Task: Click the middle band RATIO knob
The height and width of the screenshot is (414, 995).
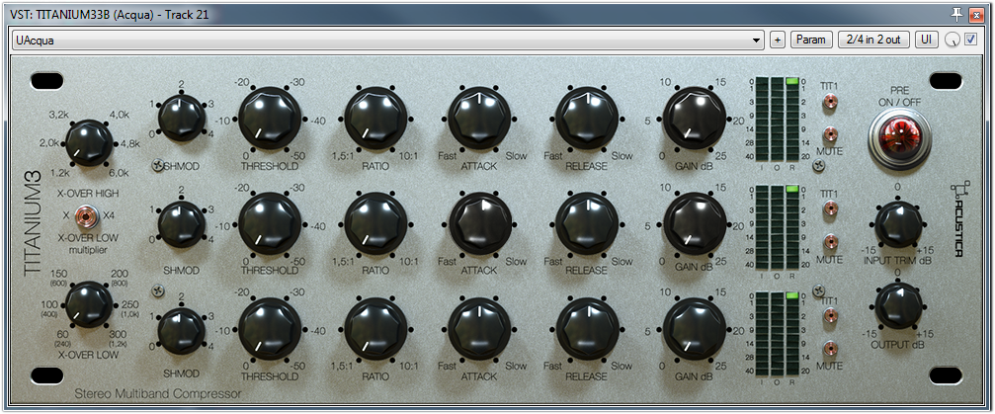Action: (x=375, y=224)
